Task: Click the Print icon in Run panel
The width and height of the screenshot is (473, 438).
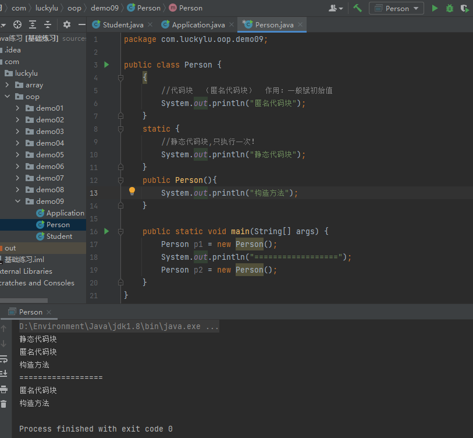Action: point(3,389)
